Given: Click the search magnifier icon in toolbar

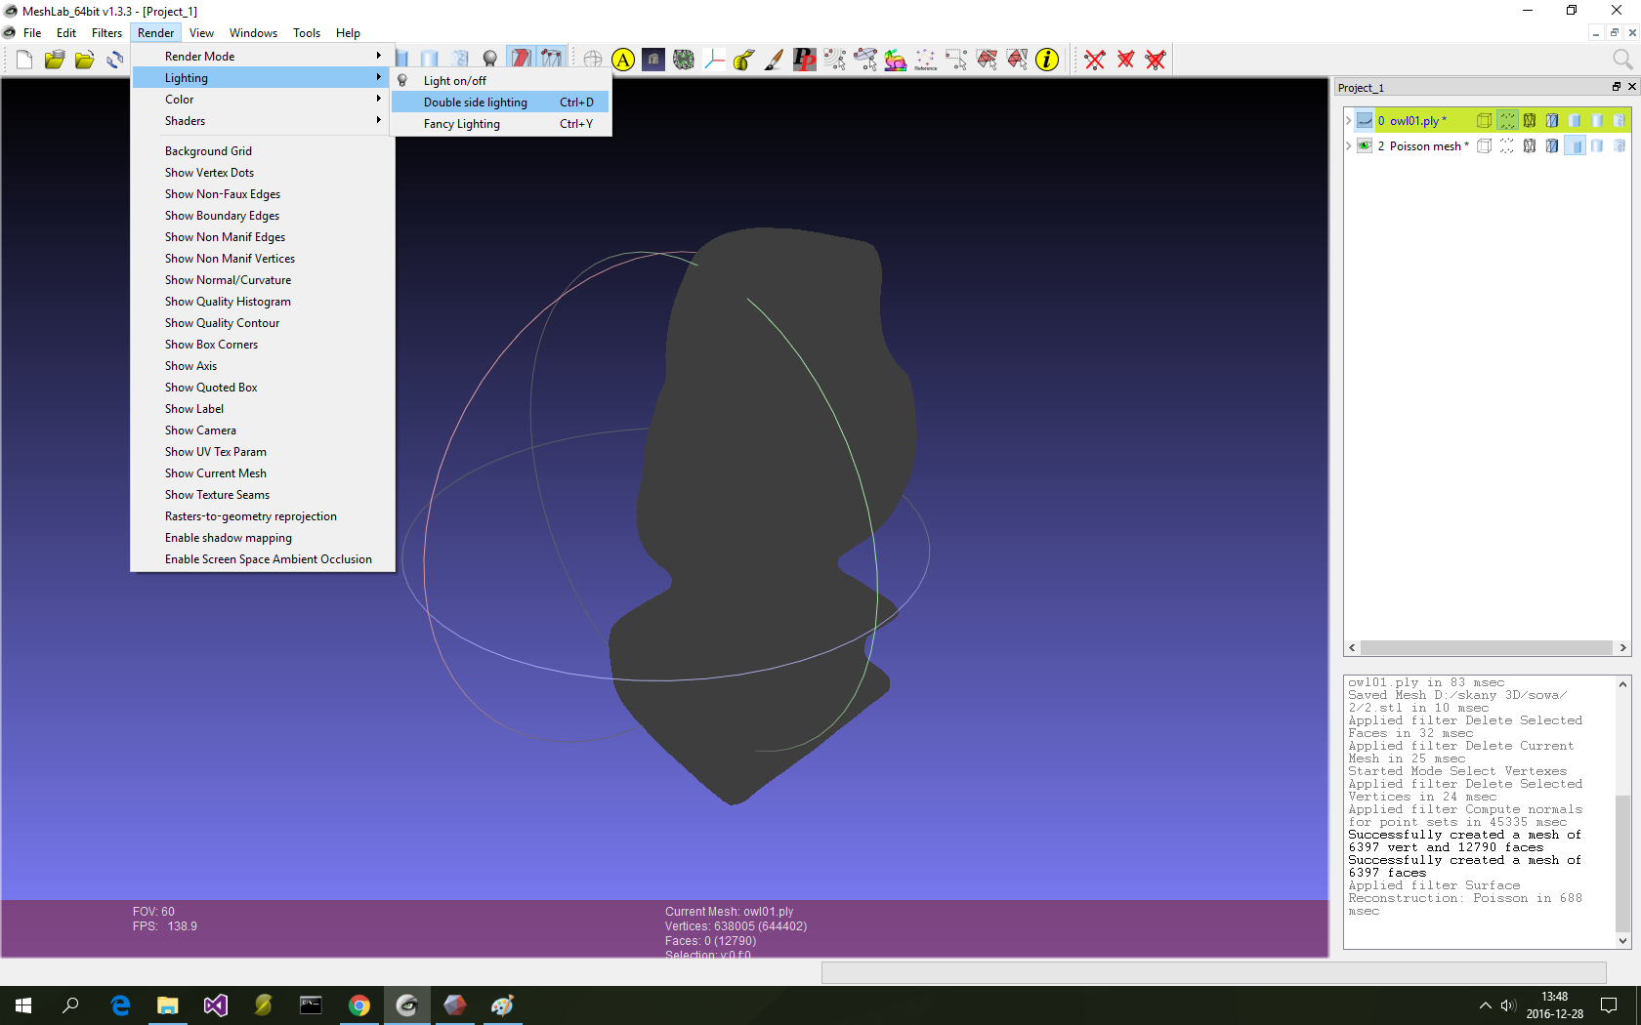Looking at the screenshot, I should (1622, 60).
